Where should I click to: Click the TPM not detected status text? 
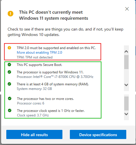tap(35, 57)
